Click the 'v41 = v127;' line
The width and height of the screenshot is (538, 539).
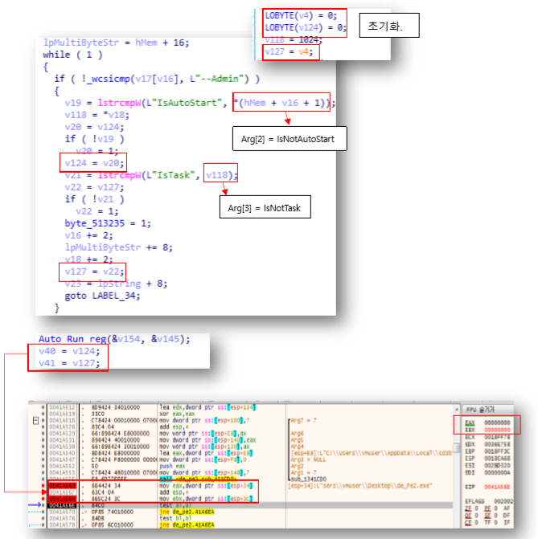69,363
